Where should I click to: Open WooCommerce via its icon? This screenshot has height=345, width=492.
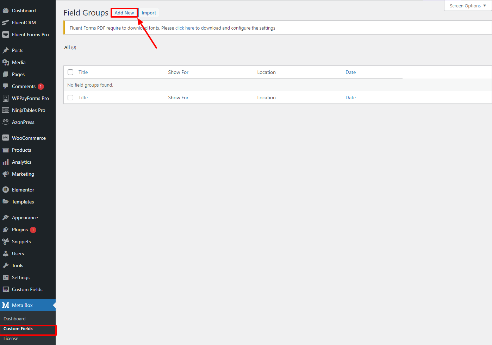pyautogui.click(x=6, y=138)
